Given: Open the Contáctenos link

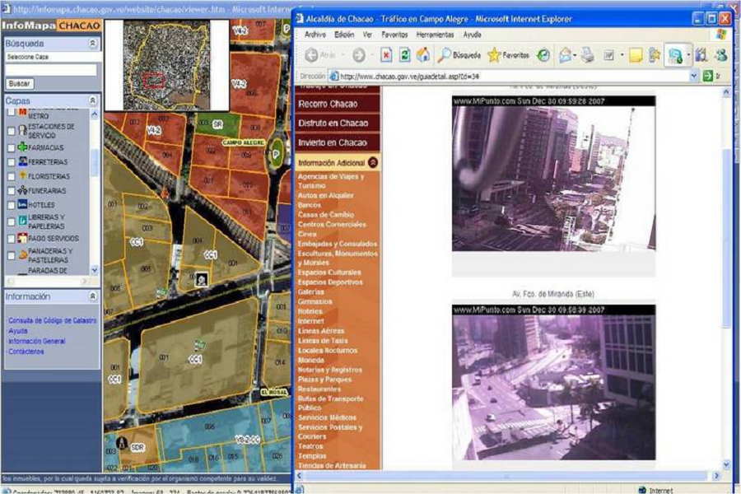Looking at the screenshot, I should [x=26, y=352].
